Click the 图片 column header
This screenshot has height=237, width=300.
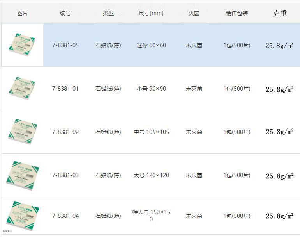pyautogui.click(x=23, y=13)
